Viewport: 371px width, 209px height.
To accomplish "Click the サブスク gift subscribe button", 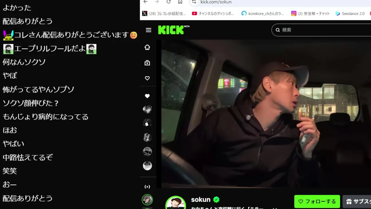I will point(357,201).
